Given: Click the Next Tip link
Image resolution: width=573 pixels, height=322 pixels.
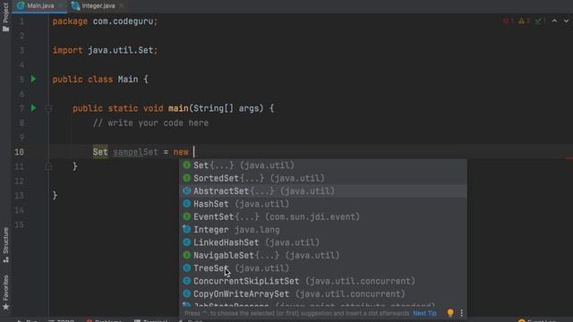Looking at the screenshot, I should pos(424,313).
